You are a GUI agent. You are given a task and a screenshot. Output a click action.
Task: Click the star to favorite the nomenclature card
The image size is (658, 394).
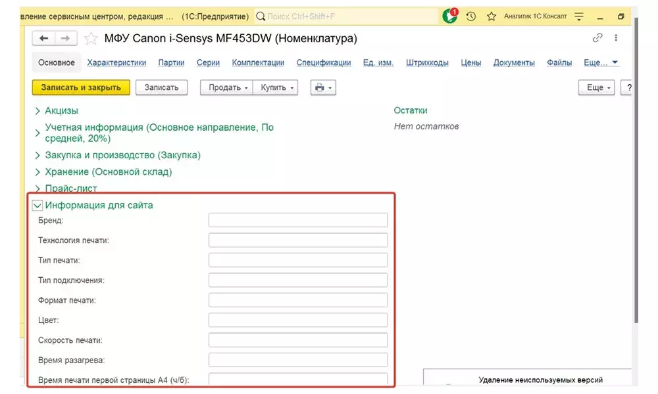pos(90,38)
